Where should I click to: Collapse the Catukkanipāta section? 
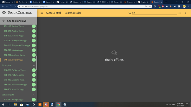[x=34, y=95]
